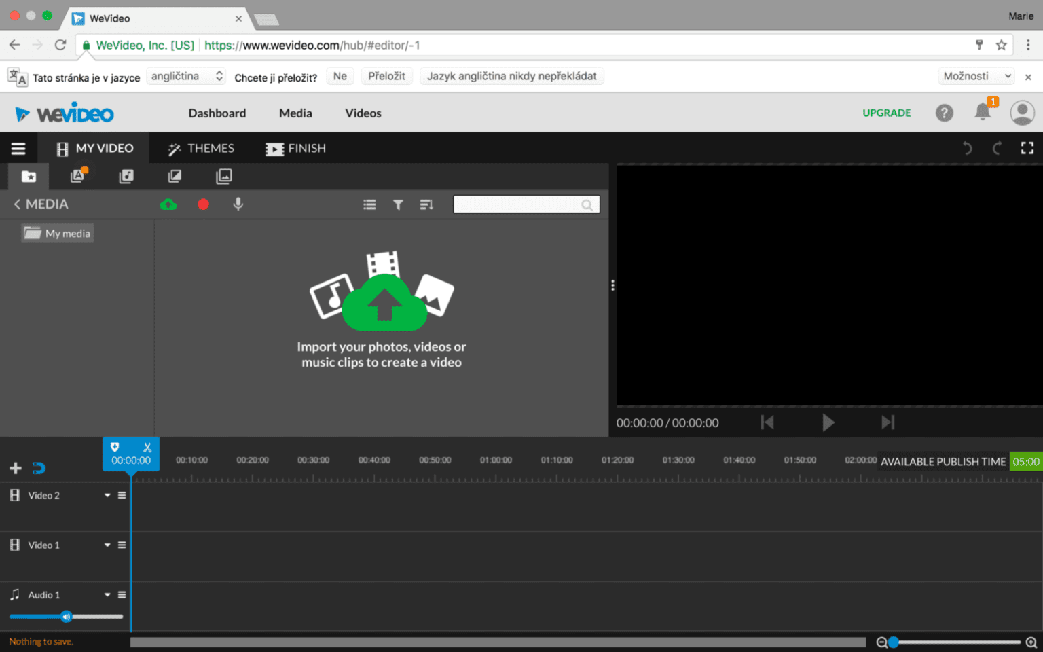Add a new track with the plus icon

pos(15,467)
